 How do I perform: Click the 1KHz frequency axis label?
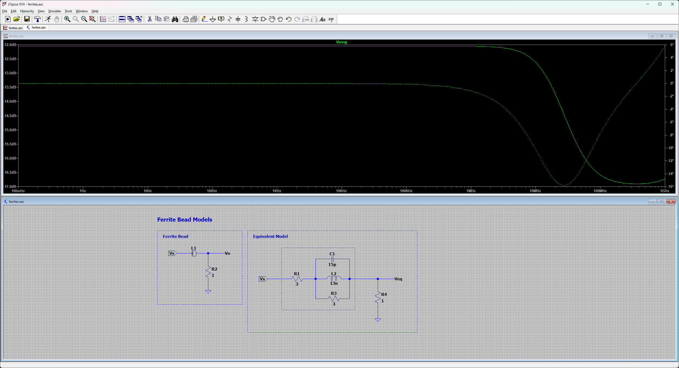[277, 191]
